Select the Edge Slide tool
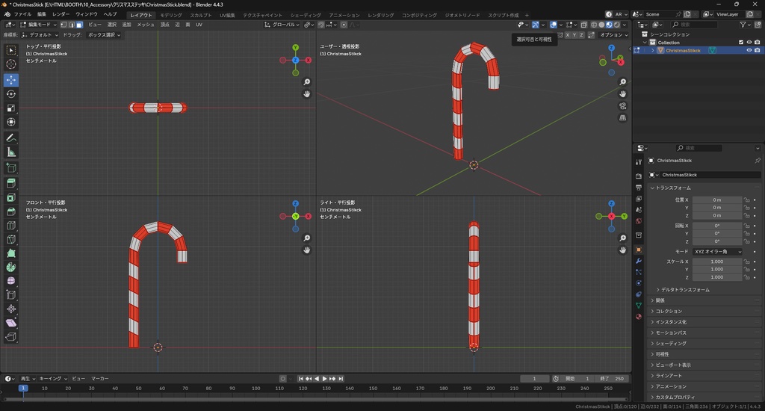Screen dimensions: 765x411 10,295
